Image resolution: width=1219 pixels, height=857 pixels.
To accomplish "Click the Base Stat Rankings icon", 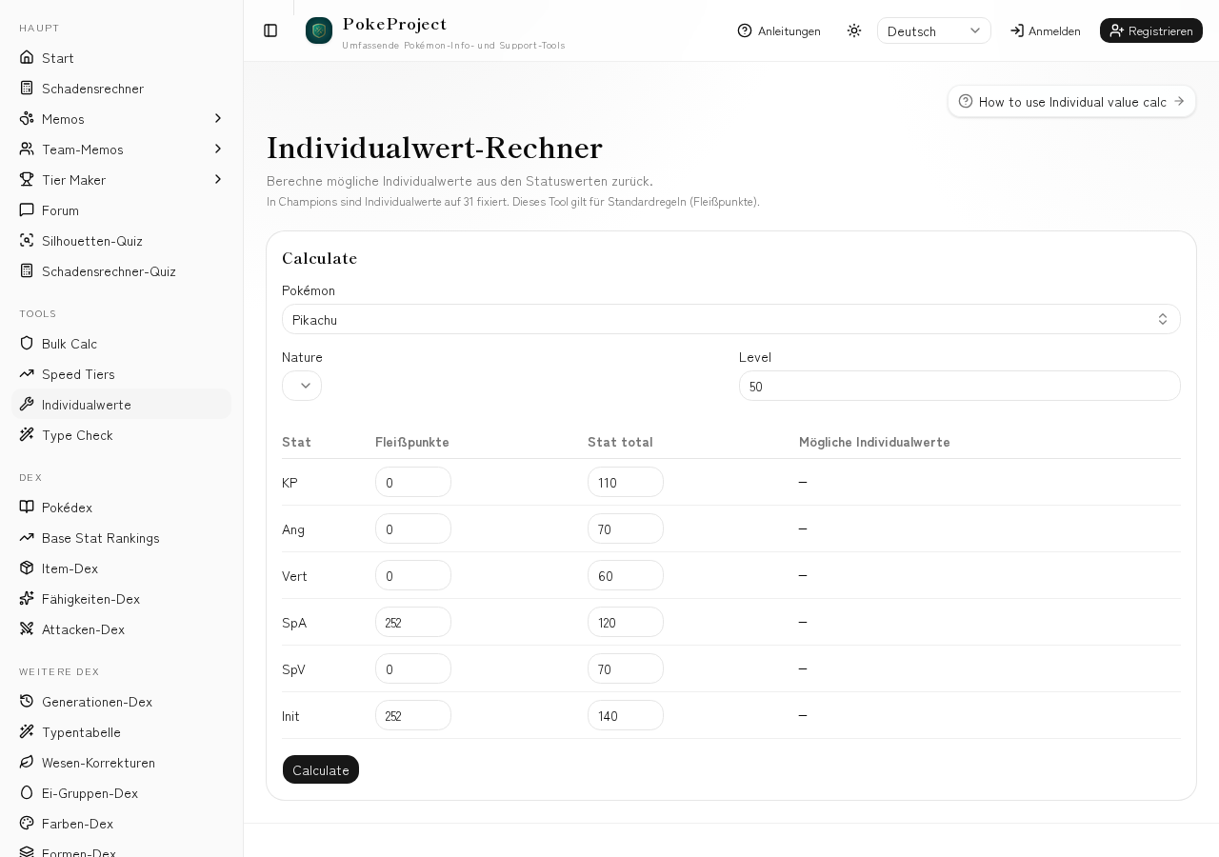I will pos(27,538).
